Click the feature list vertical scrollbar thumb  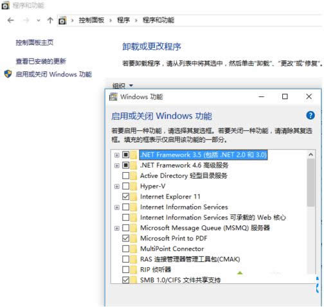(x=310, y=182)
